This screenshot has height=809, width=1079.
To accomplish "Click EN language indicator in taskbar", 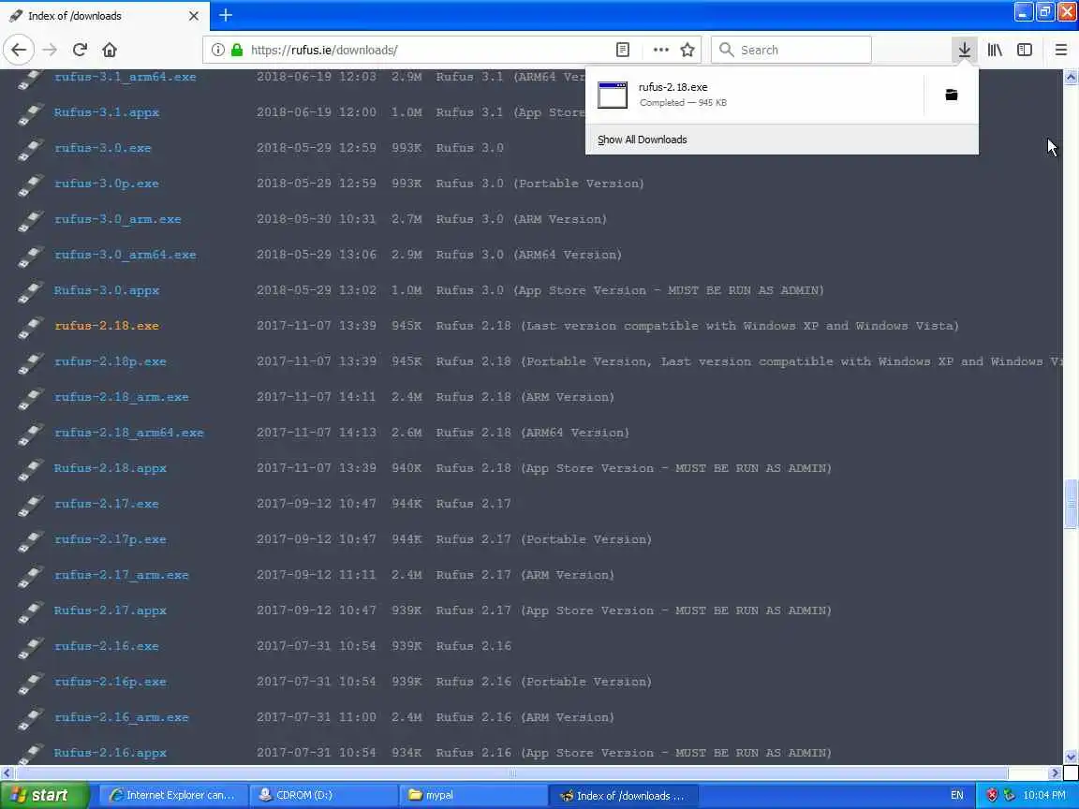I will point(957,795).
